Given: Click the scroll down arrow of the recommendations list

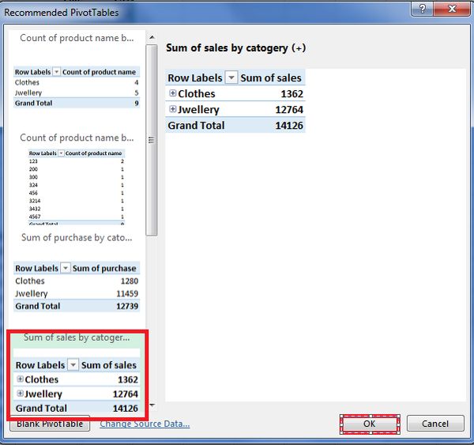Looking at the screenshot, I should point(152,405).
